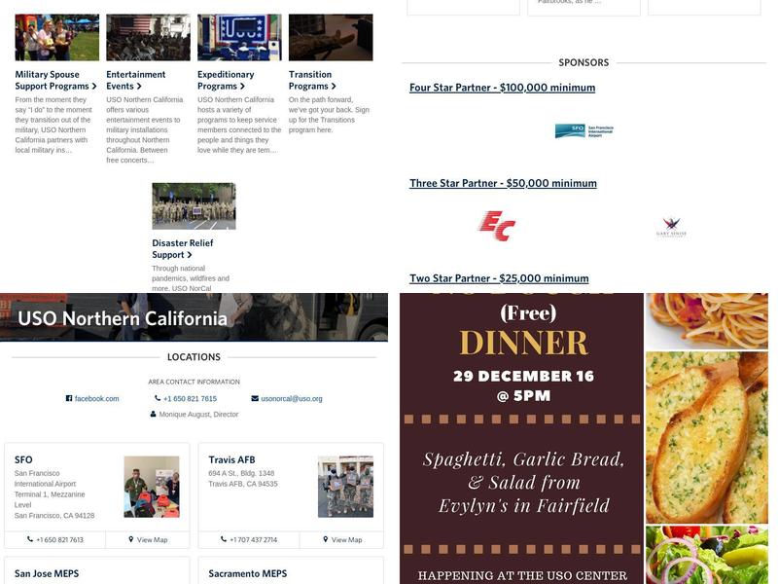
Task: Click Four Star Partner $100,000 minimum link
Action: [x=502, y=88]
